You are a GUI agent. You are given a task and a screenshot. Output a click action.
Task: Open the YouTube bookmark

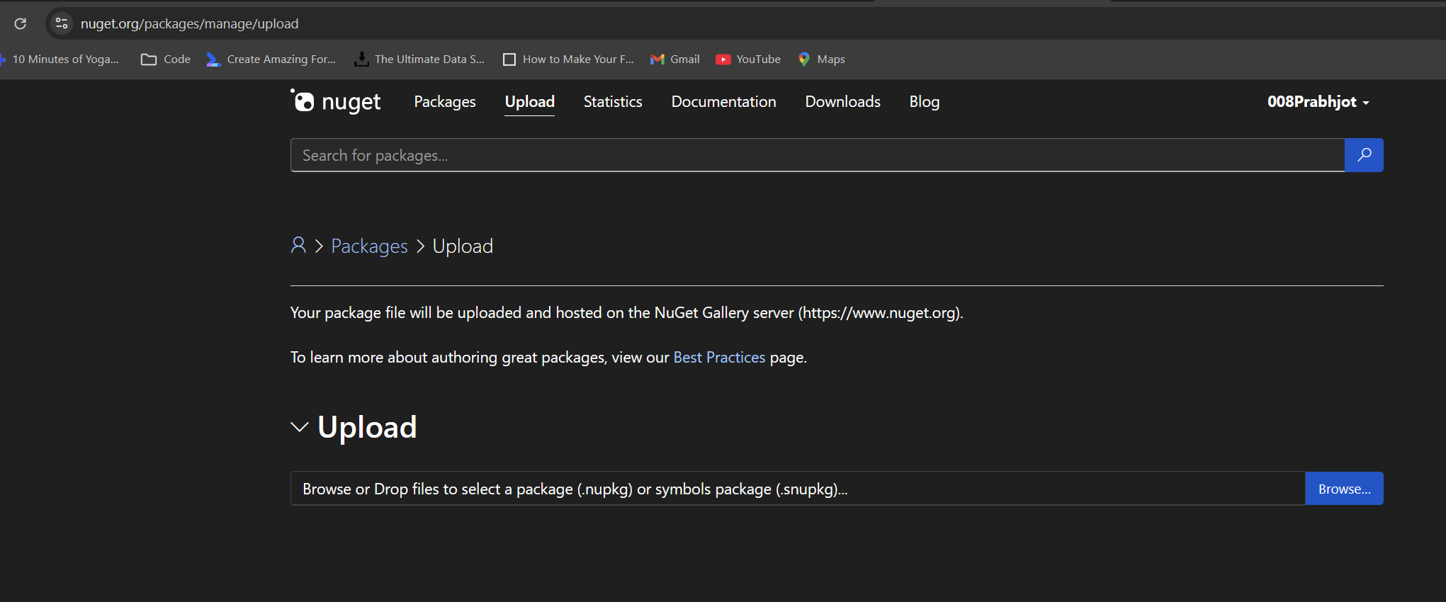(748, 59)
